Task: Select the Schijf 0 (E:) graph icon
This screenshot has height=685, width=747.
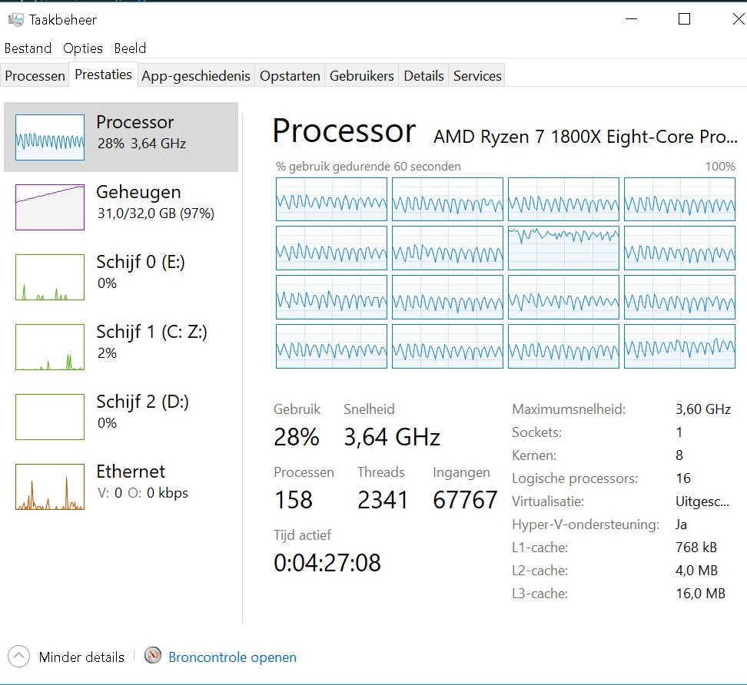Action: pos(49,277)
